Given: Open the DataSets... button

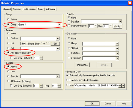Looking at the screenshot, I should coord(82,65).
